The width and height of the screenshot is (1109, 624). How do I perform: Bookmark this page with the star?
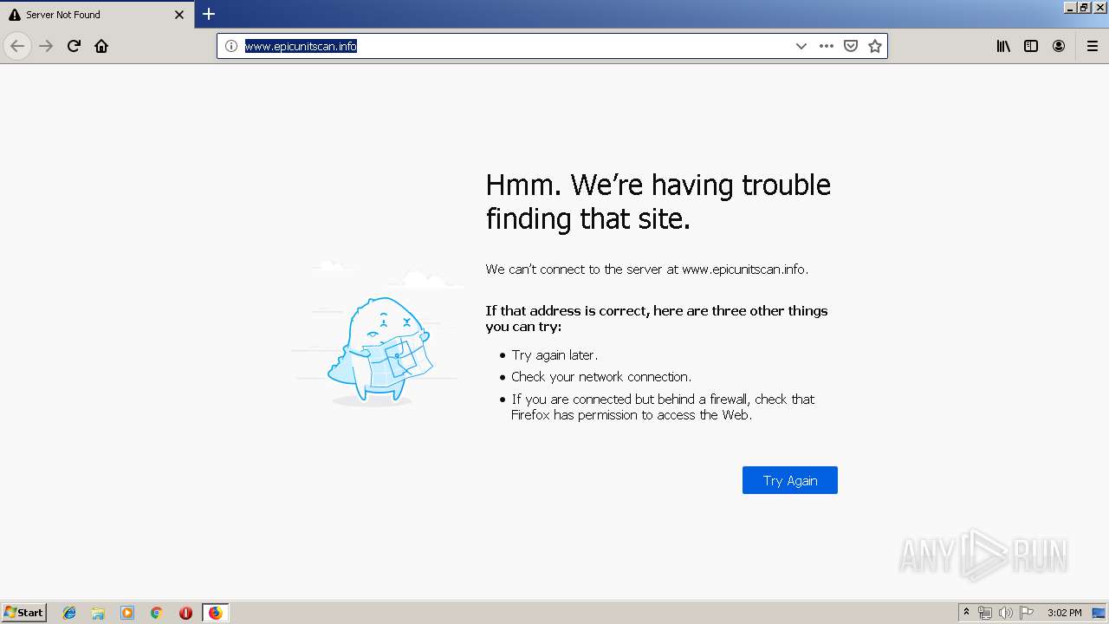click(875, 46)
